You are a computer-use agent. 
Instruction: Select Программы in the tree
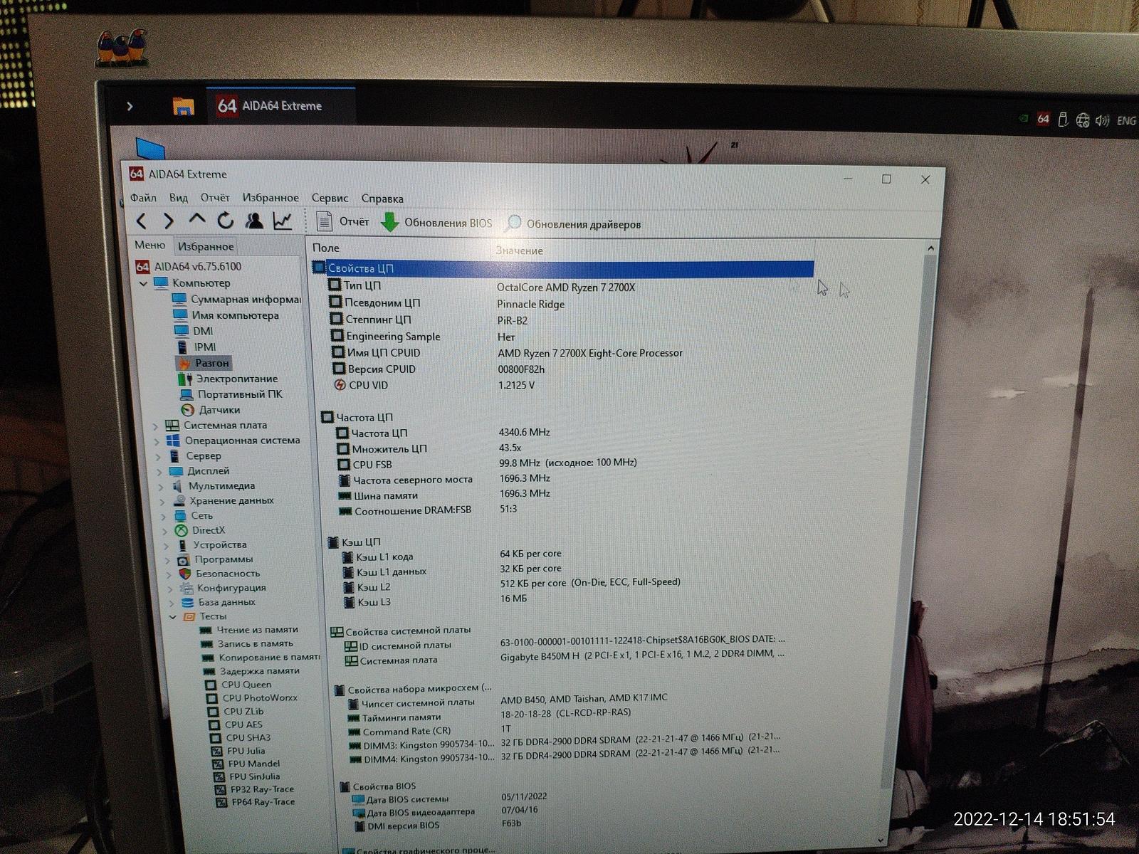(x=215, y=559)
